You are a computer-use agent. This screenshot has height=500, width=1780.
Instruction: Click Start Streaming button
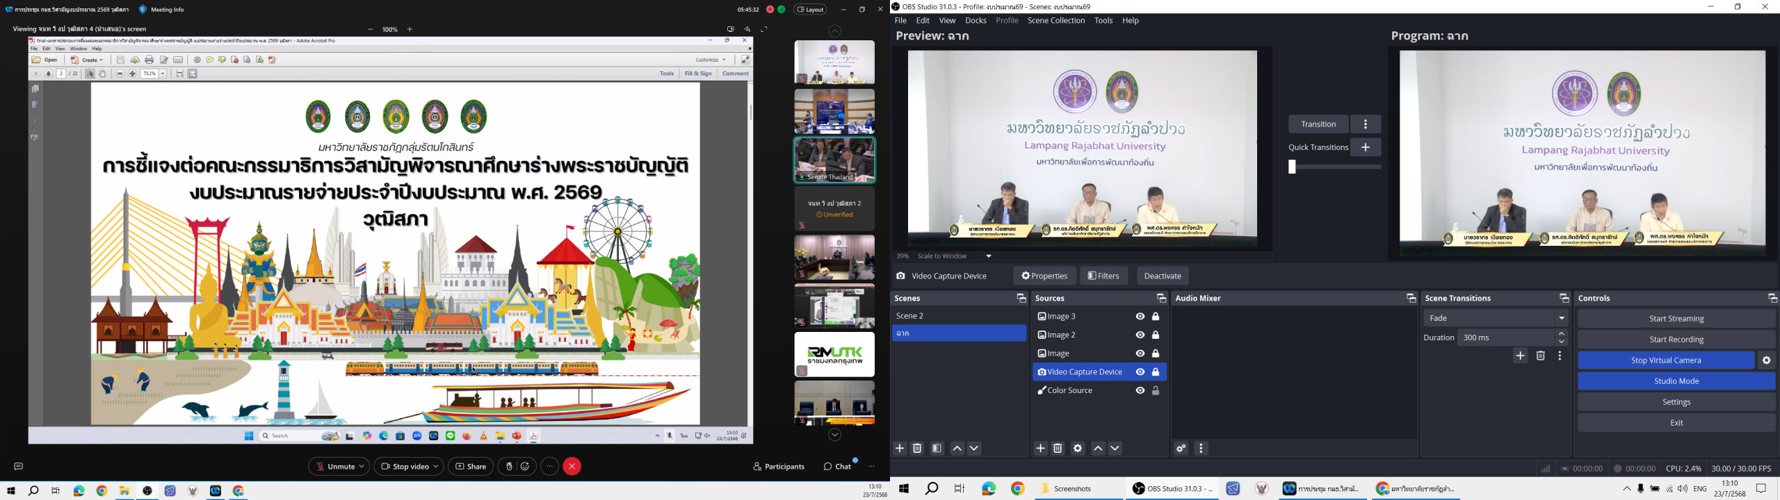(1676, 319)
